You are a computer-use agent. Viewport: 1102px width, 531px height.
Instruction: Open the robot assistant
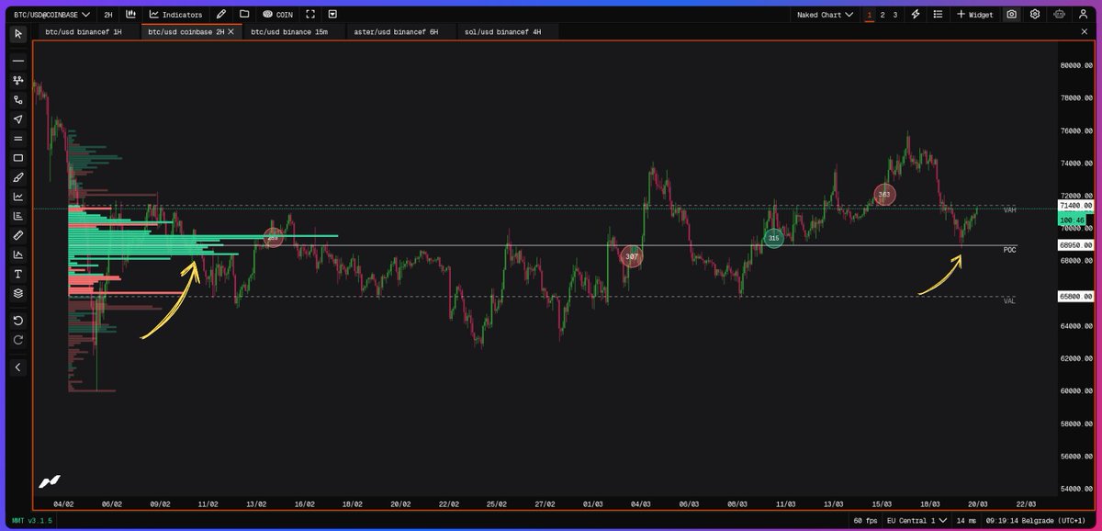click(1060, 15)
